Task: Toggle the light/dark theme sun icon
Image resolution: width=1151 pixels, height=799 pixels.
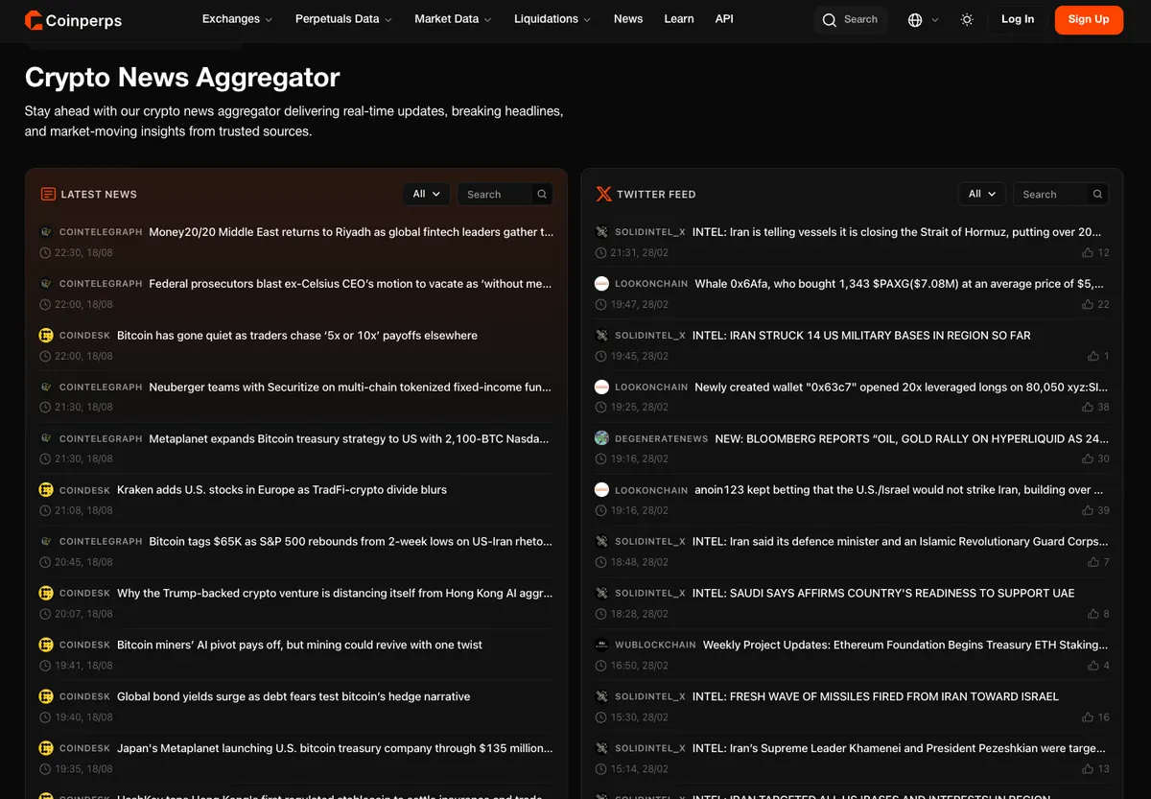Action: [x=967, y=19]
